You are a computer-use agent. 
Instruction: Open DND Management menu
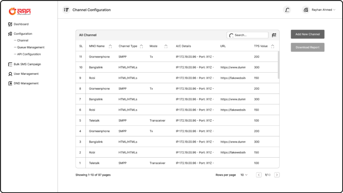pyautogui.click(x=26, y=83)
